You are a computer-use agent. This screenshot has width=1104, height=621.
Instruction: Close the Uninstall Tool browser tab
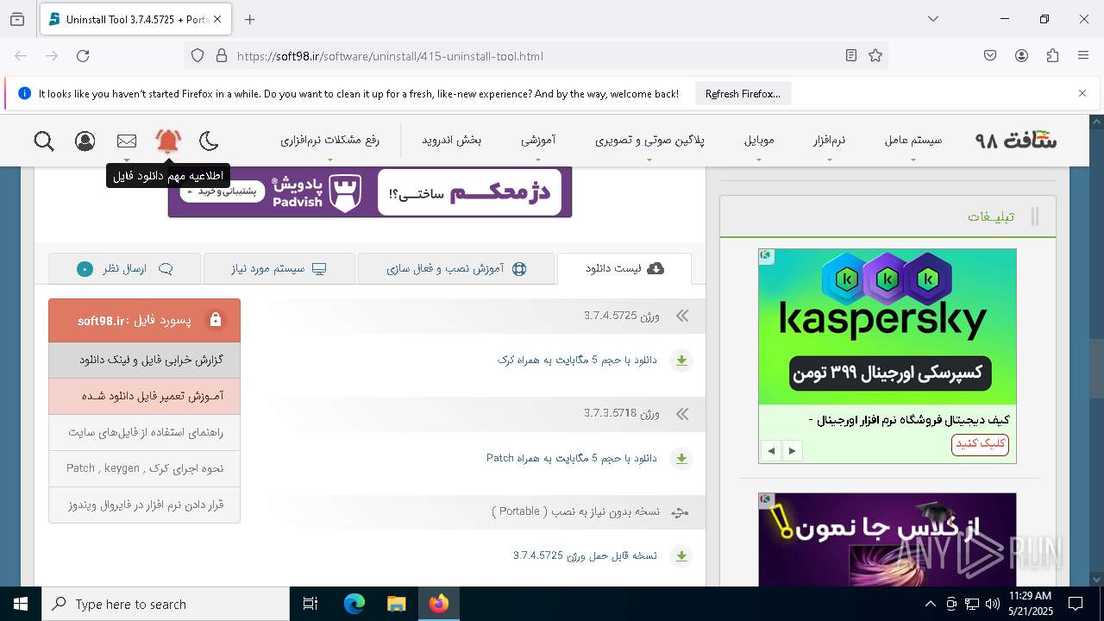click(x=217, y=19)
